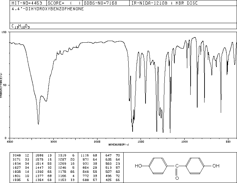The width and height of the screenshot is (237, 183).
Task: Click the WAVENUMBER(-1) axis title
Action: pyautogui.click(x=119, y=145)
